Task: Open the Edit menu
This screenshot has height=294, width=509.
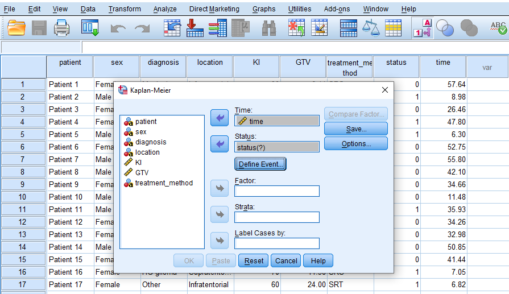Action: [x=35, y=9]
